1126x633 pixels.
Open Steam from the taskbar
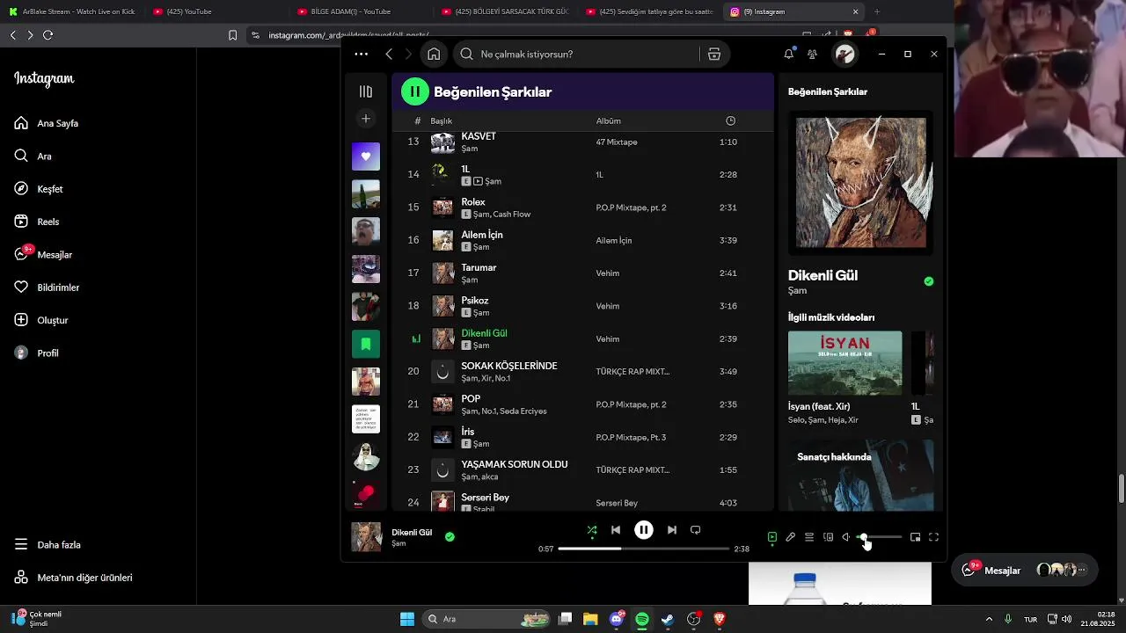click(668, 619)
